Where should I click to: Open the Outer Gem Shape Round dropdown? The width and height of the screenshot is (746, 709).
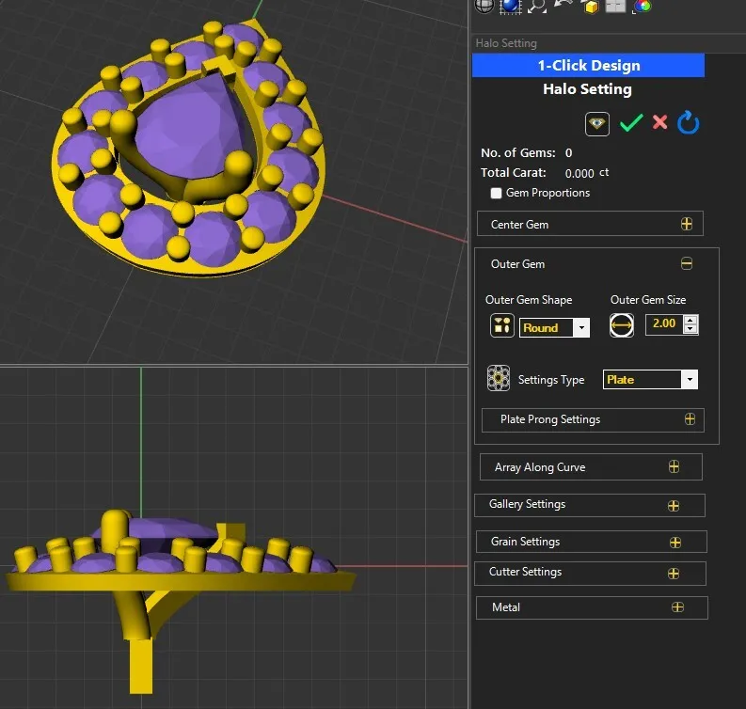(x=581, y=328)
